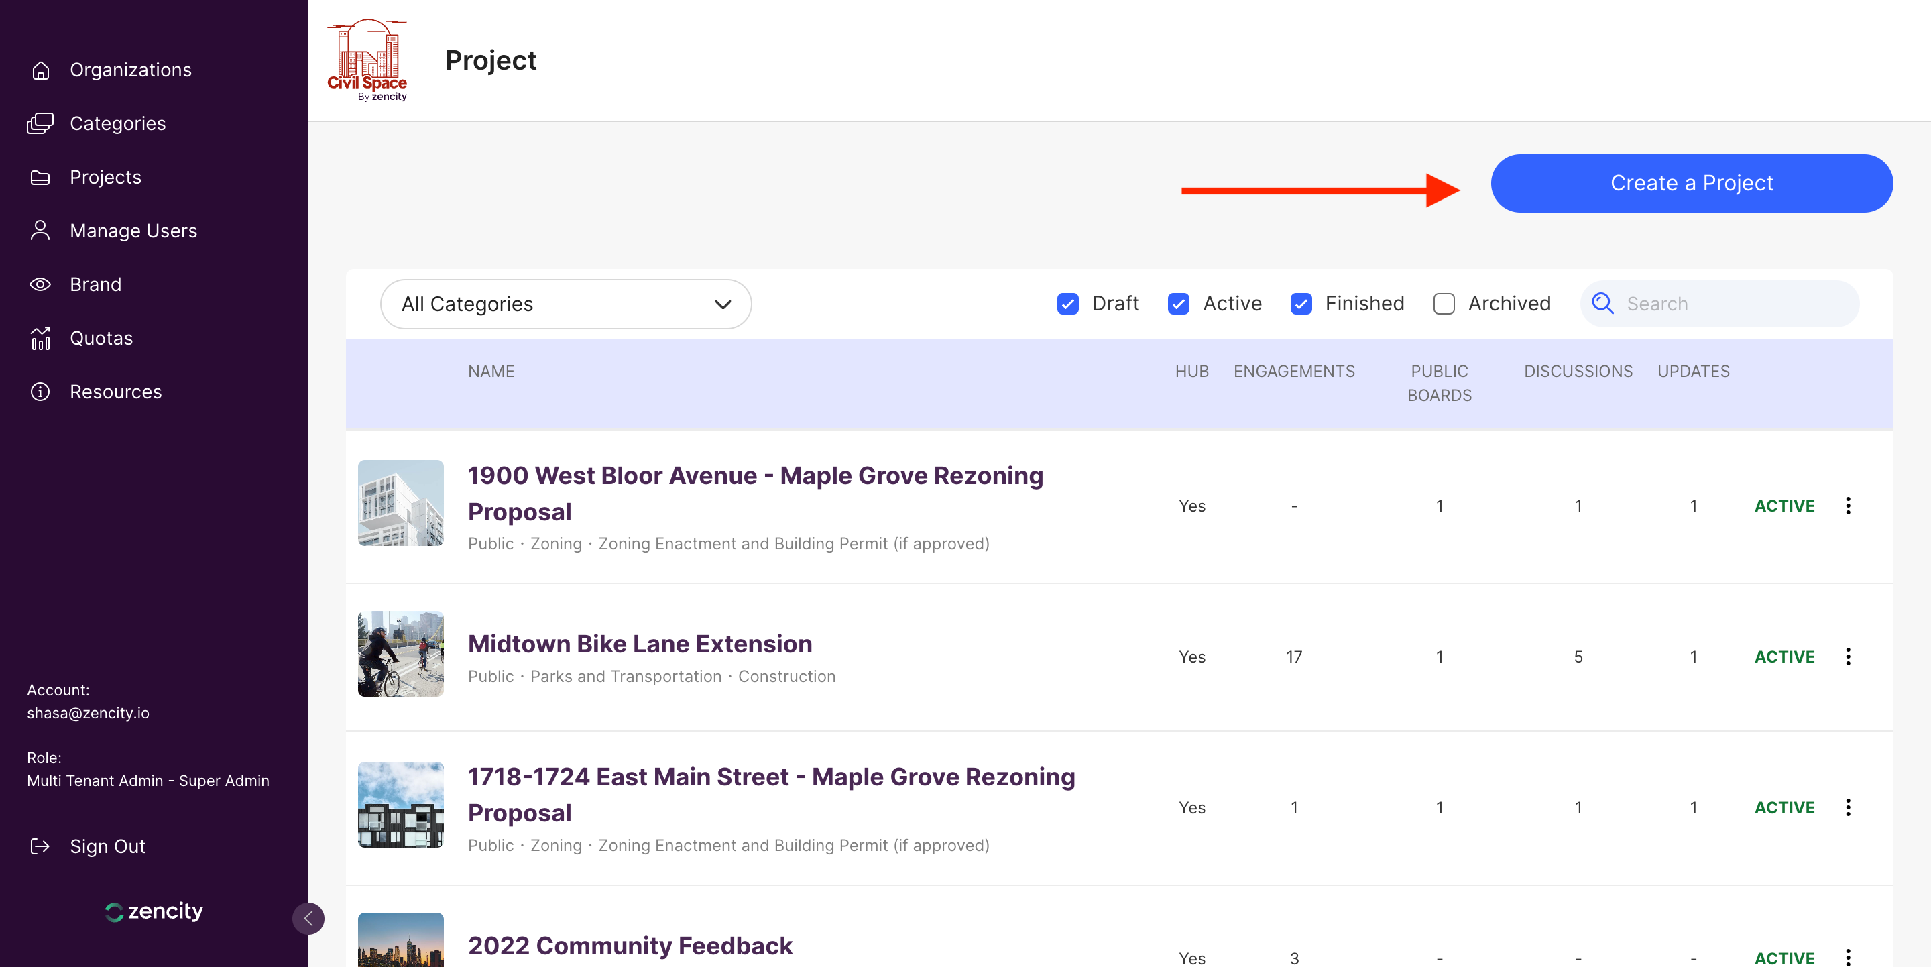The image size is (1931, 967).
Task: Click ACTIVE status for Midtown Bike Lane Extension
Action: click(1785, 657)
